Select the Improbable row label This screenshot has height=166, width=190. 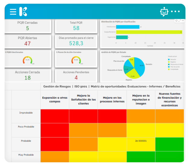26,113
